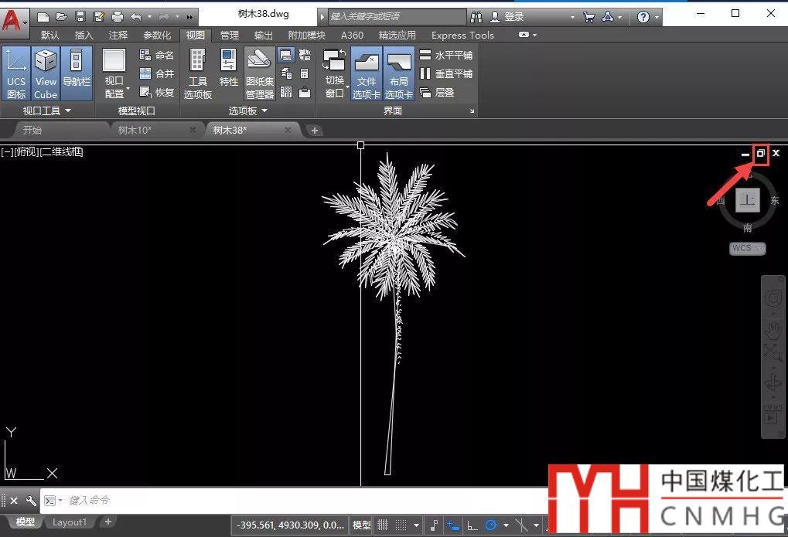The height and width of the screenshot is (537, 788).
Task: Click the wrench customize icon beside command line
Action: pos(31,501)
